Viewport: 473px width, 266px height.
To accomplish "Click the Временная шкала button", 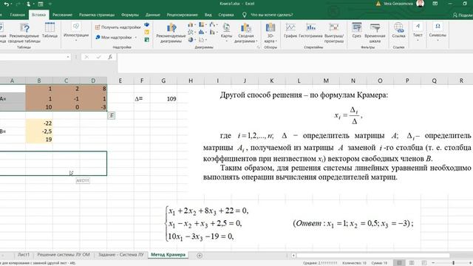I will tap(375, 33).
